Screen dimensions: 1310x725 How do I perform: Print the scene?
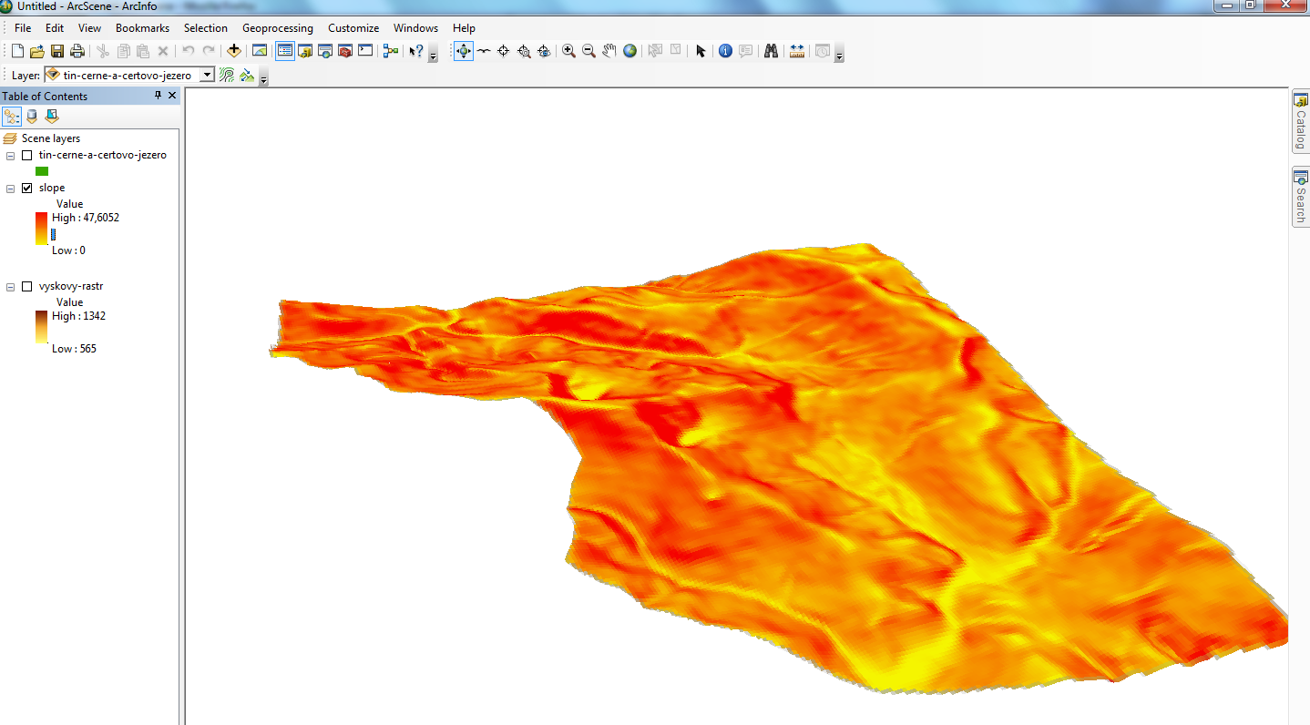[77, 51]
